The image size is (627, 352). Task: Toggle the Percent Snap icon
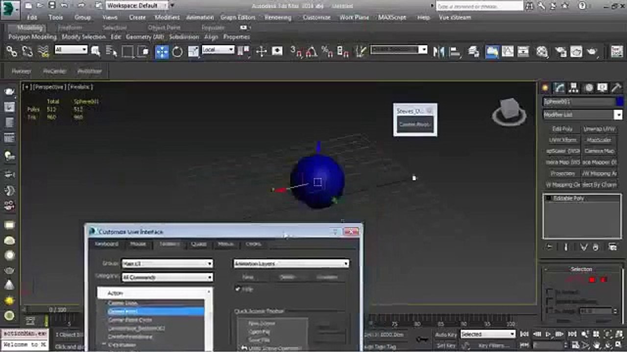[x=327, y=51]
